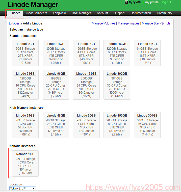Click the '32 CPU Cores' text
This screenshot has height=192, width=181.
(x=117, y=86)
